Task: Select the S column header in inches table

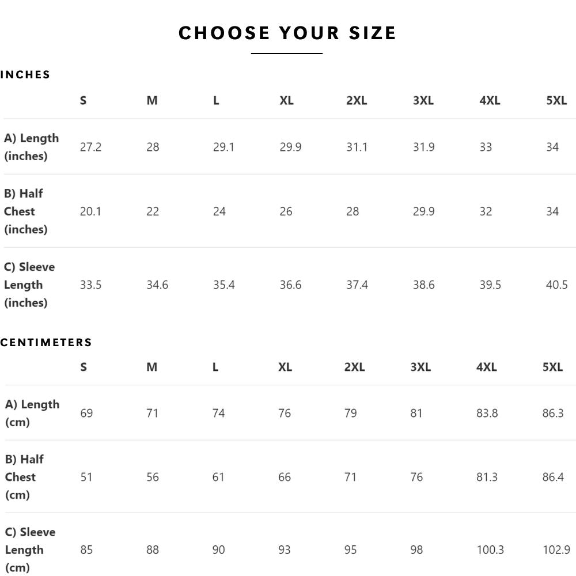Action: pyautogui.click(x=83, y=100)
